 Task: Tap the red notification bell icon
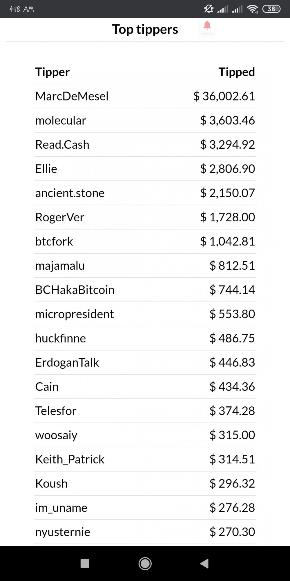pos(207,26)
